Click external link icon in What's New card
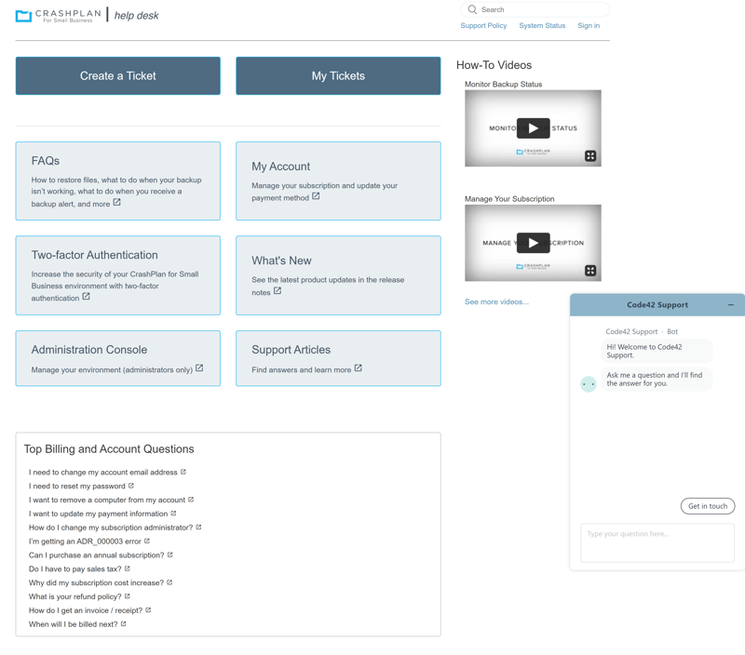 [x=278, y=290]
